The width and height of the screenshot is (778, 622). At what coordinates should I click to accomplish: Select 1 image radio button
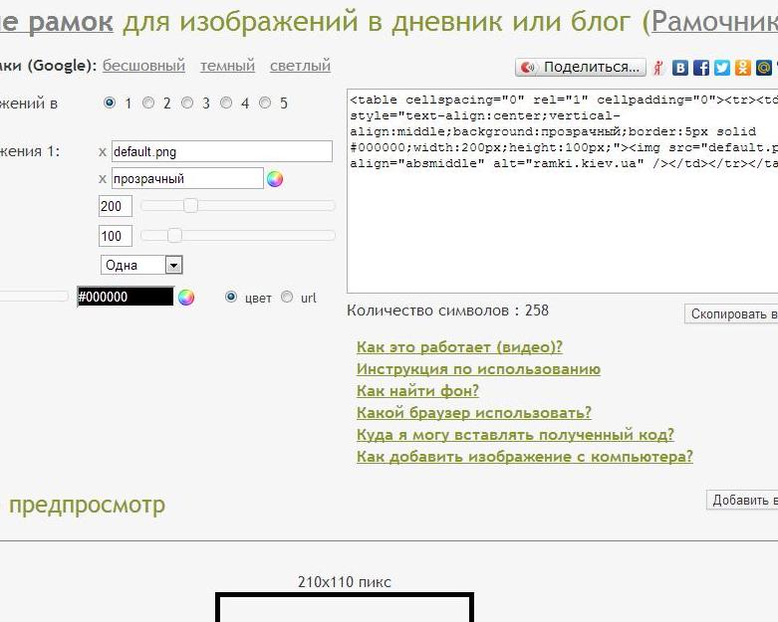click(x=110, y=103)
